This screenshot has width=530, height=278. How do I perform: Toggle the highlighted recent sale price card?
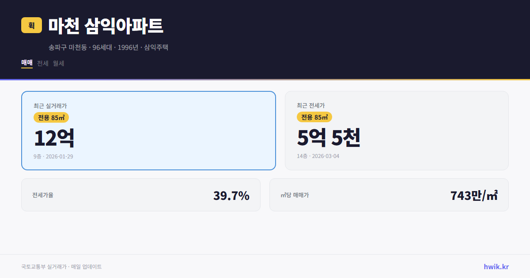pos(148,130)
